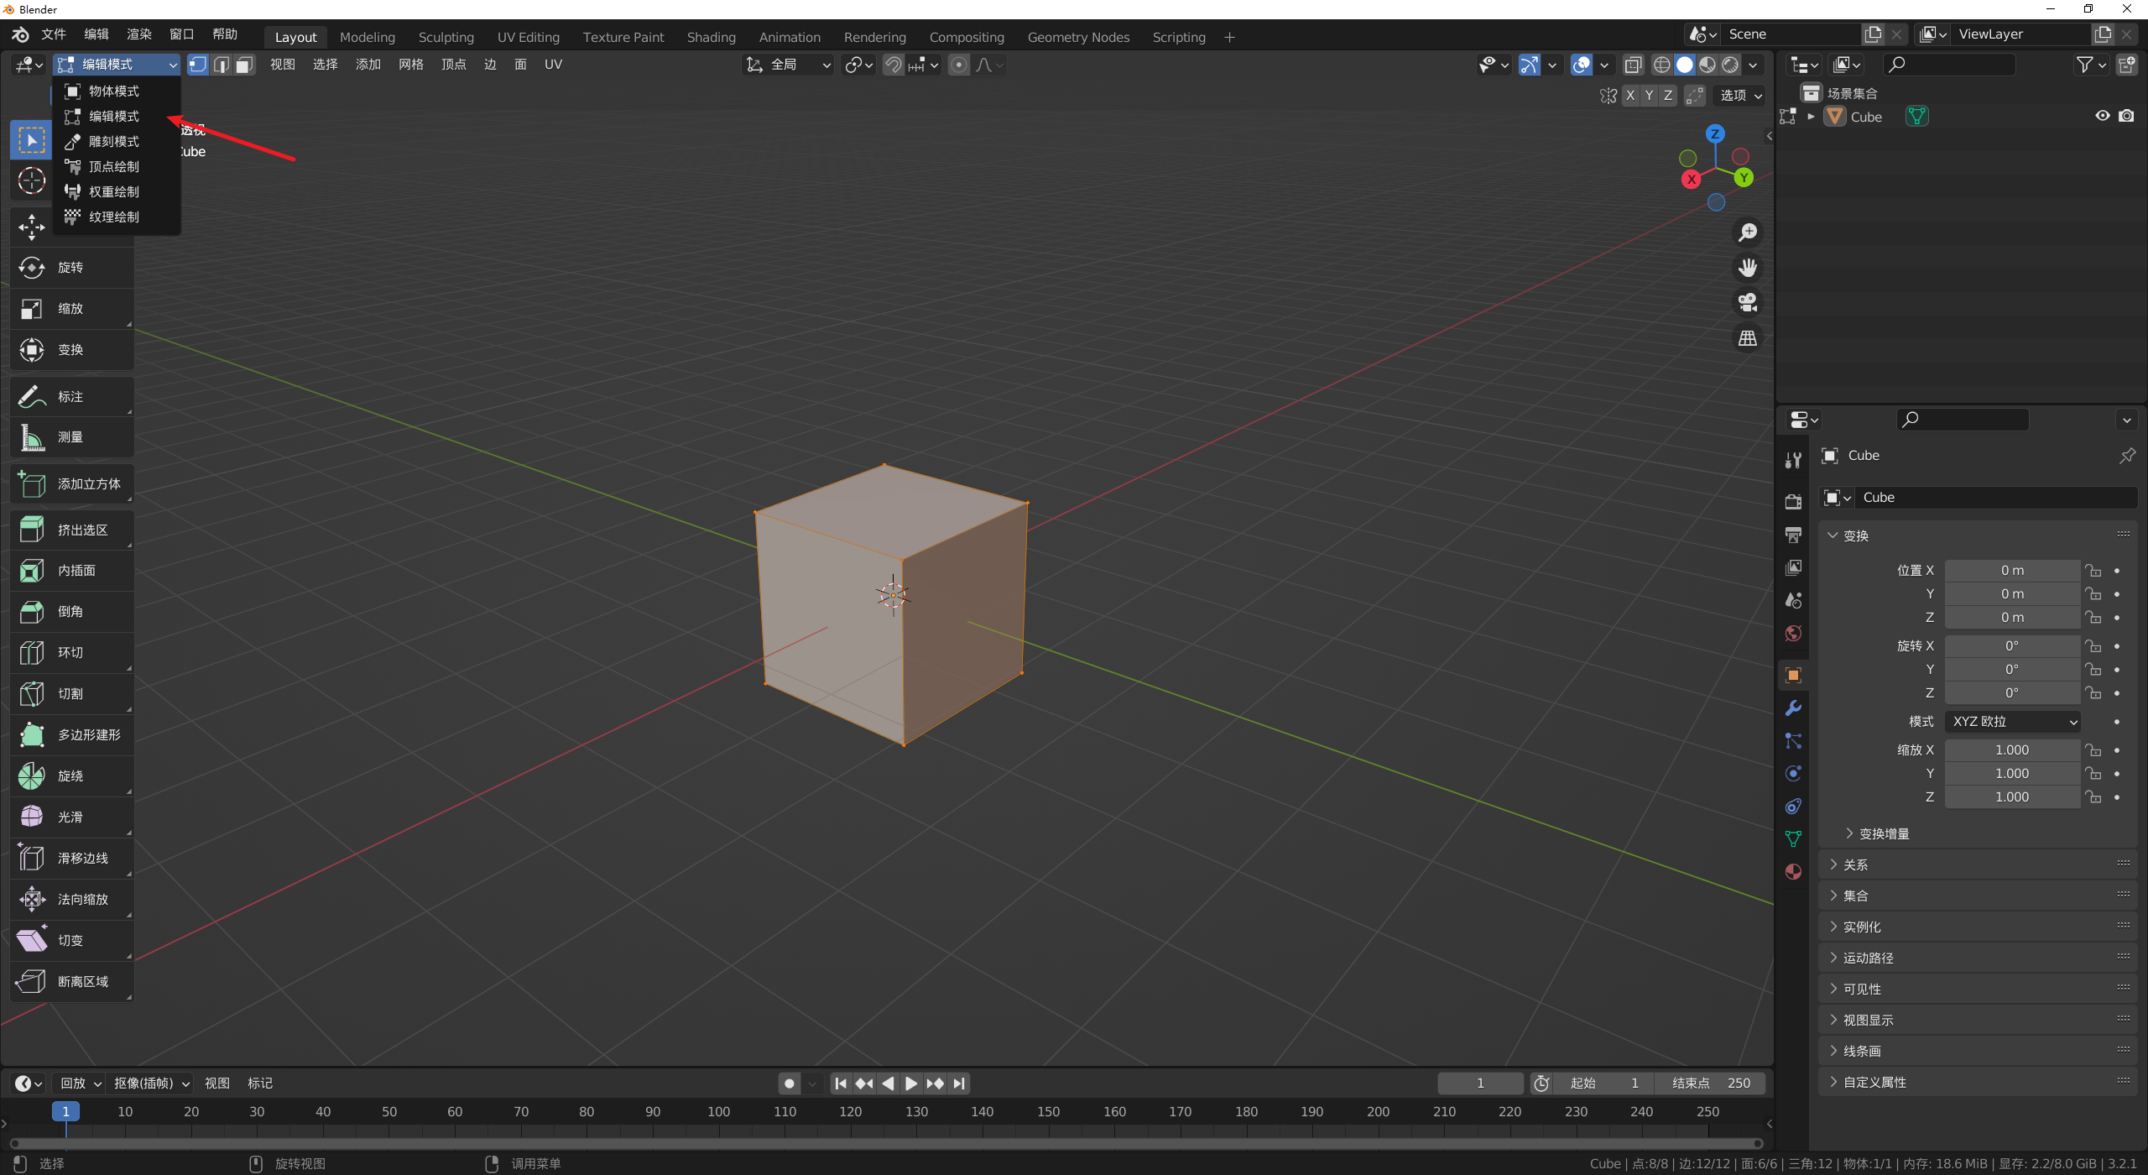Image resolution: width=2148 pixels, height=1175 pixels.
Task: Switch to face select mode
Action: 244,65
